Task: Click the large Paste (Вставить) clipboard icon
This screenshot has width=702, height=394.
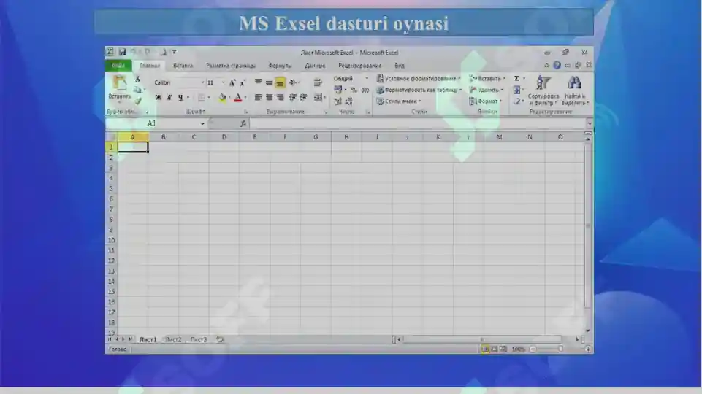Action: (120, 82)
